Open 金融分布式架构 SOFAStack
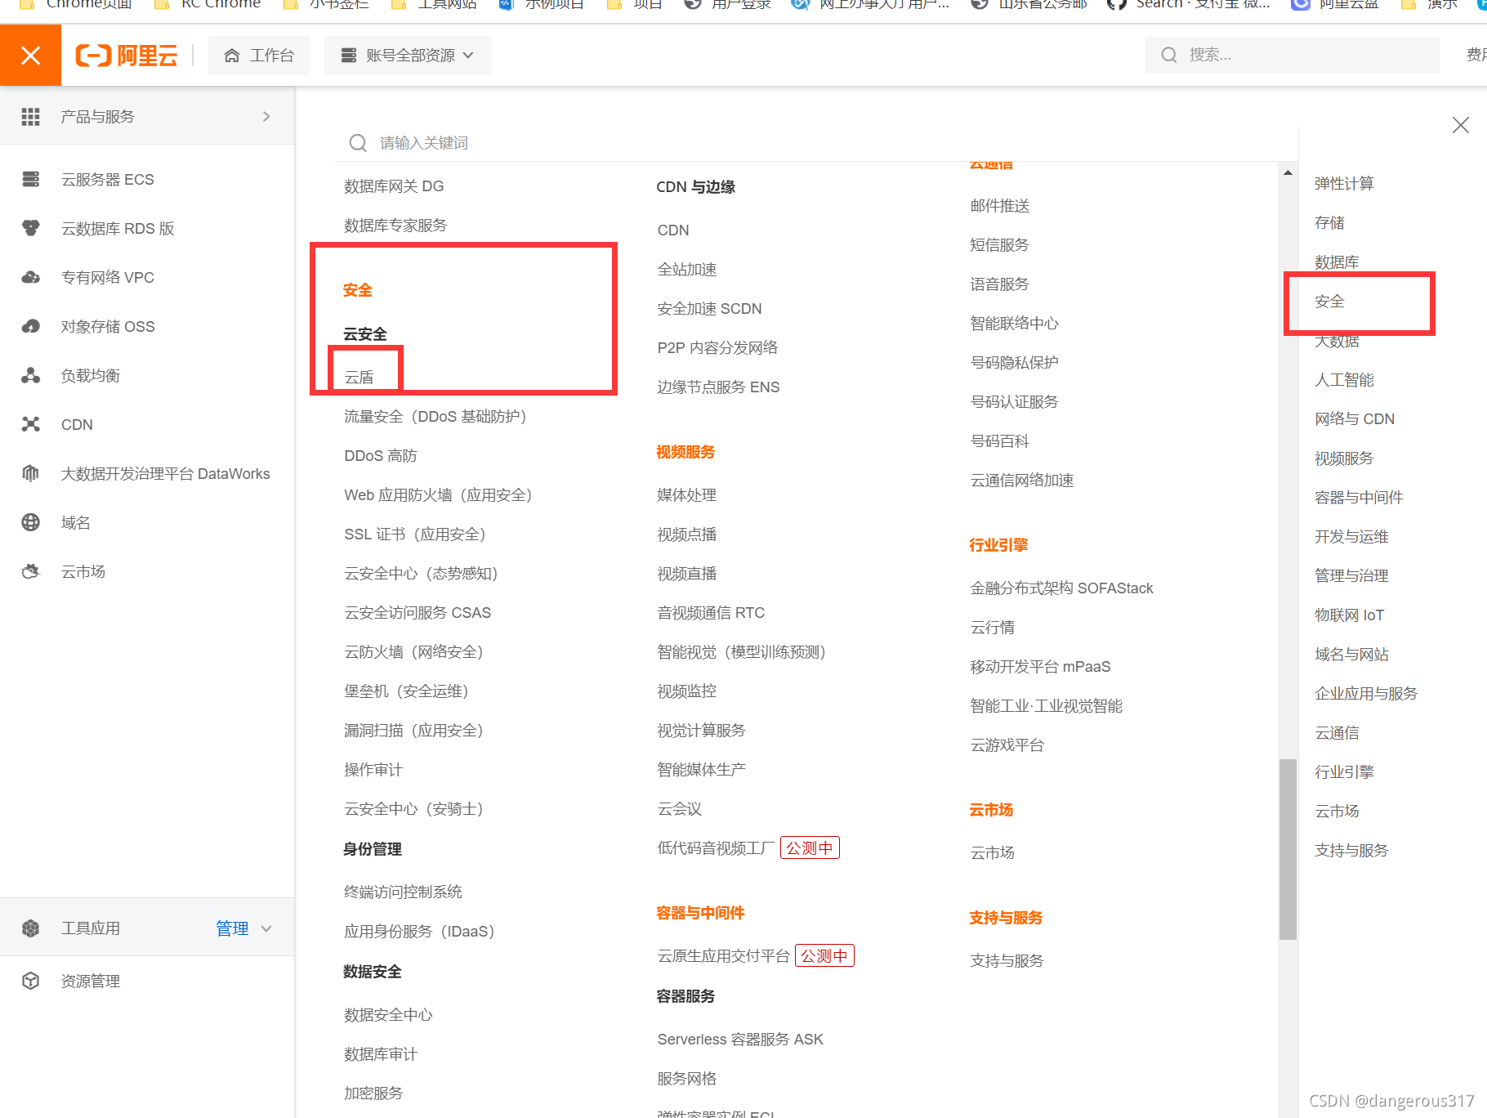The image size is (1487, 1118). coord(1061,588)
